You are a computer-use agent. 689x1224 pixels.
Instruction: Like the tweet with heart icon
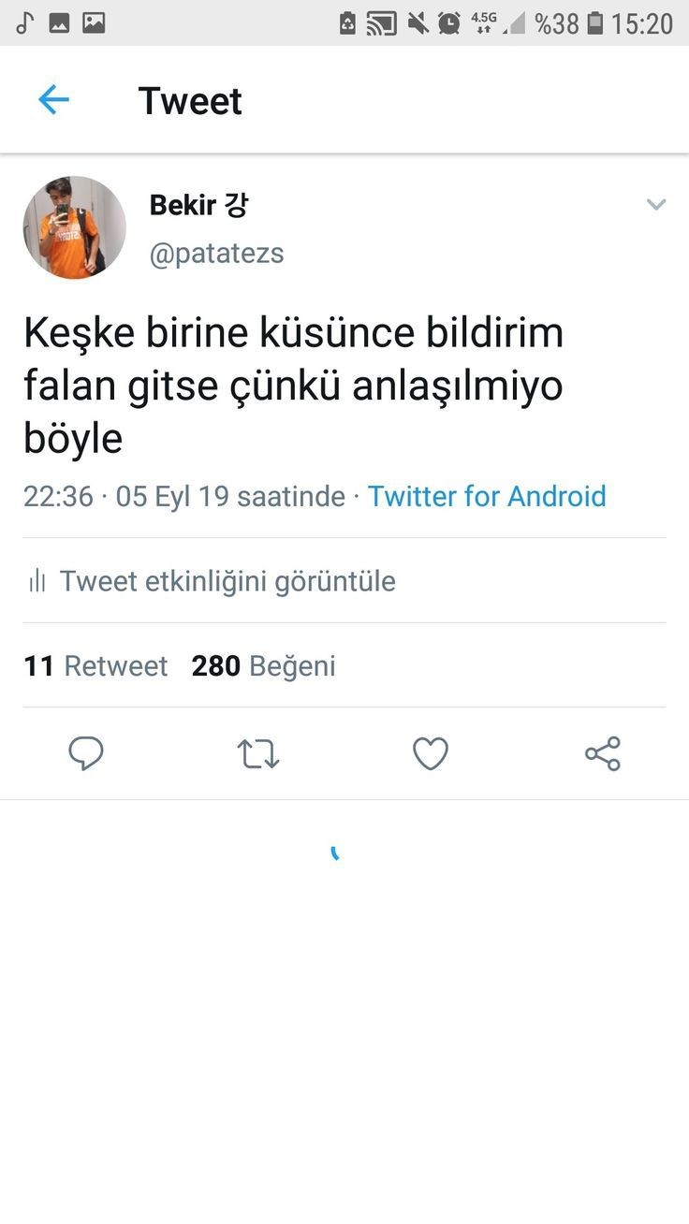pyautogui.click(x=431, y=753)
